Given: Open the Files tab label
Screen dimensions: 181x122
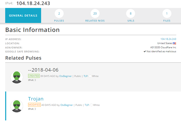Looking at the screenshot, I should coord(167,21).
